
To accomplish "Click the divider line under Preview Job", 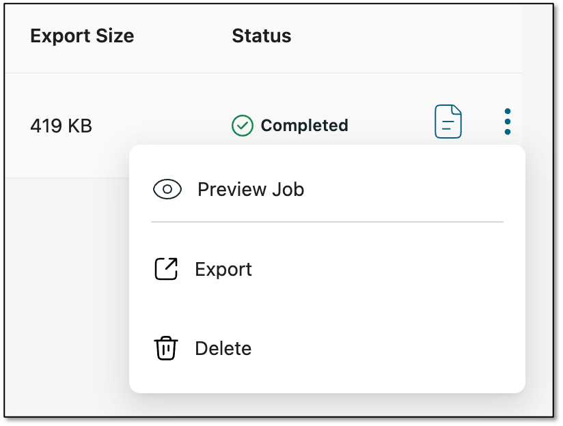I will 327,222.
